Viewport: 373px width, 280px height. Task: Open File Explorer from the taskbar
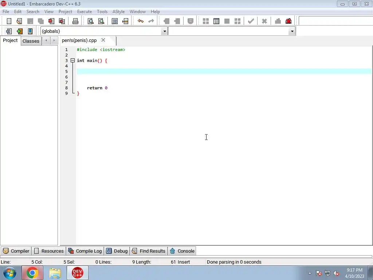click(55, 273)
